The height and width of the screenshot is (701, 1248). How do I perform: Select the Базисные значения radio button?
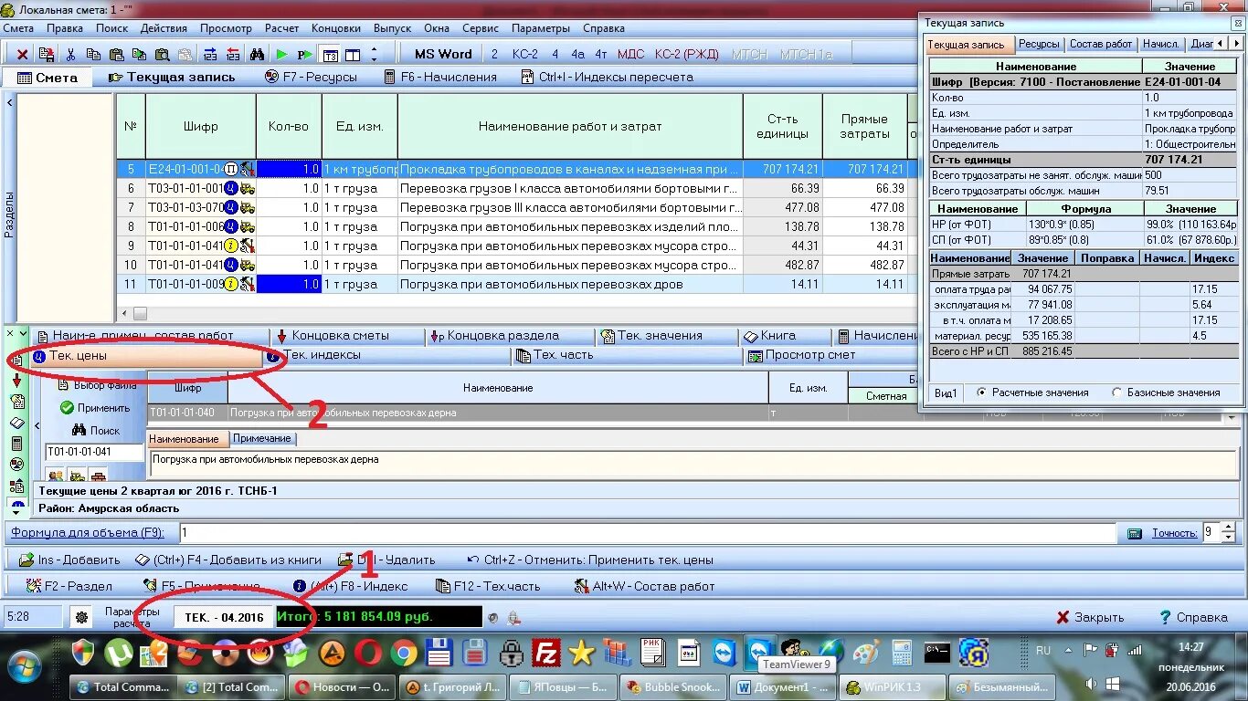tap(1116, 392)
